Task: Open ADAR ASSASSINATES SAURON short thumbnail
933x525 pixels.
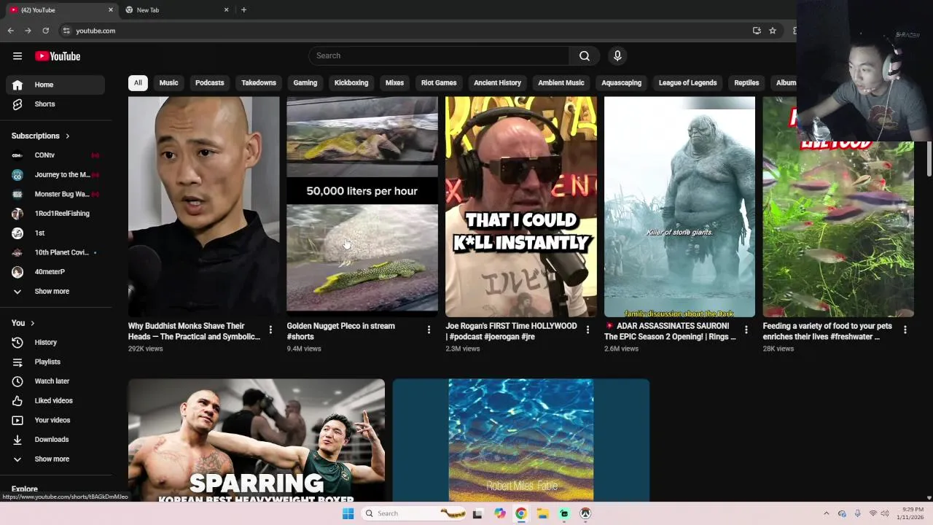Action: pyautogui.click(x=679, y=206)
